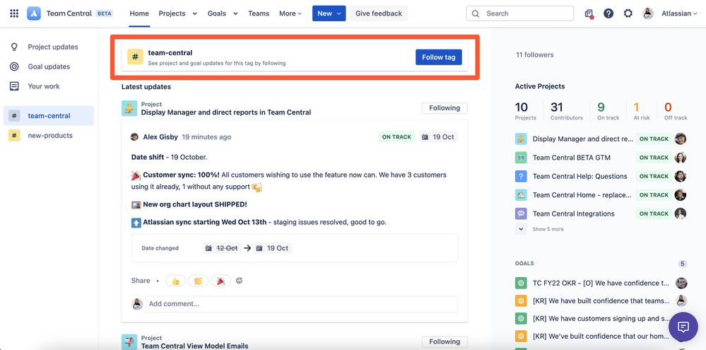Click Team Central Help: Questions project icon
The width and height of the screenshot is (706, 350).
(x=521, y=176)
